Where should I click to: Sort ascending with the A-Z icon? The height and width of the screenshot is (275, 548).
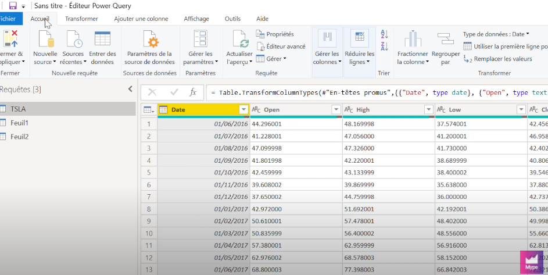(x=384, y=34)
